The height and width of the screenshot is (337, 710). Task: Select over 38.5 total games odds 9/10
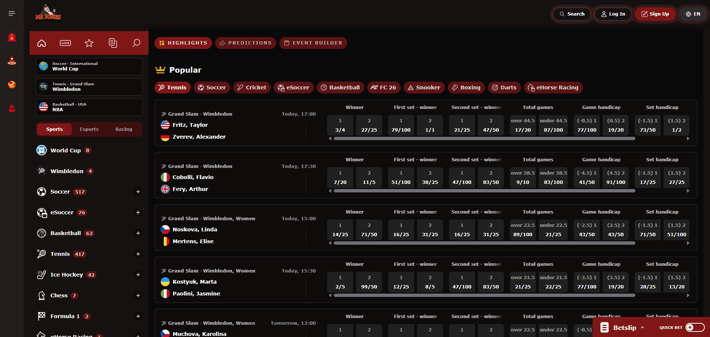(523, 178)
